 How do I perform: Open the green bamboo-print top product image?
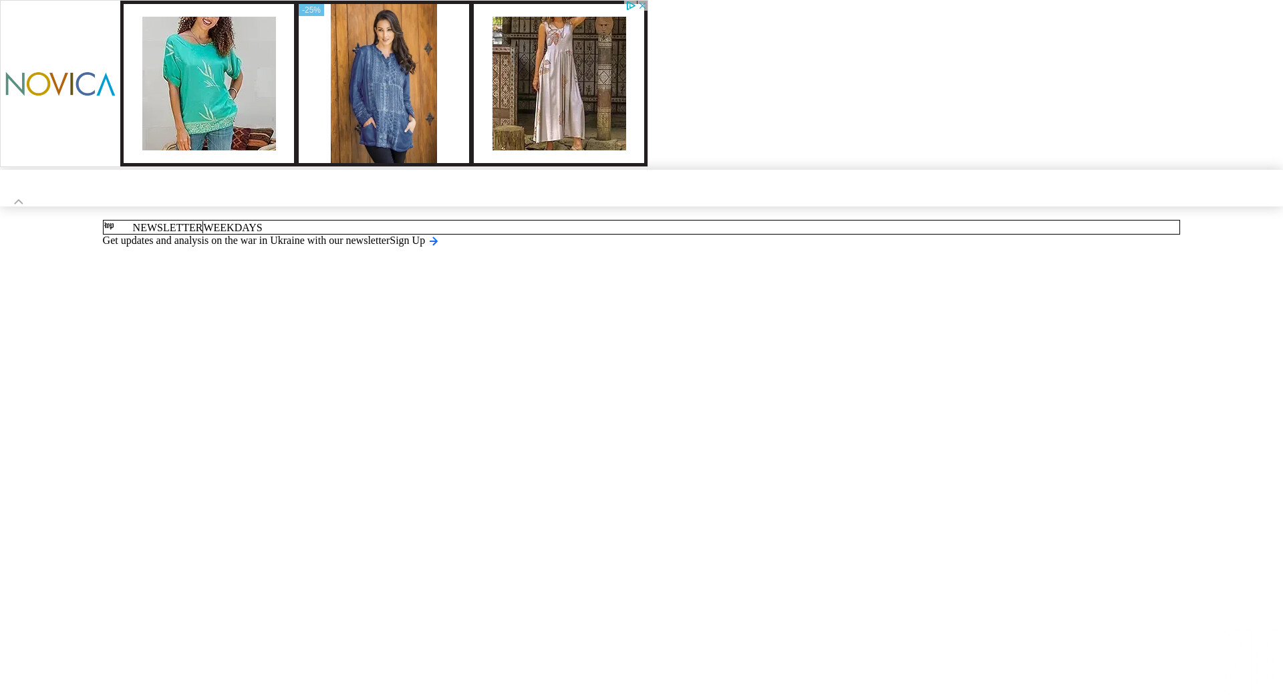coord(208,84)
